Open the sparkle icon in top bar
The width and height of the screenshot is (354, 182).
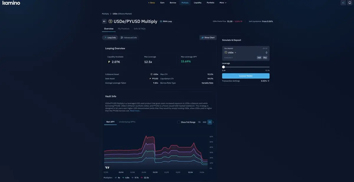[x=343, y=3]
